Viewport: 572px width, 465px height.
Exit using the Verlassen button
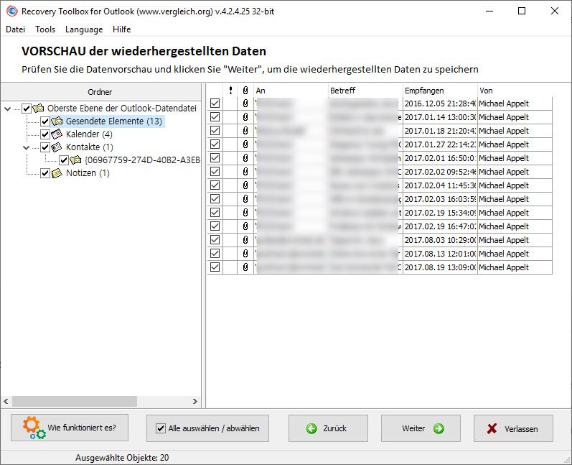coord(513,428)
